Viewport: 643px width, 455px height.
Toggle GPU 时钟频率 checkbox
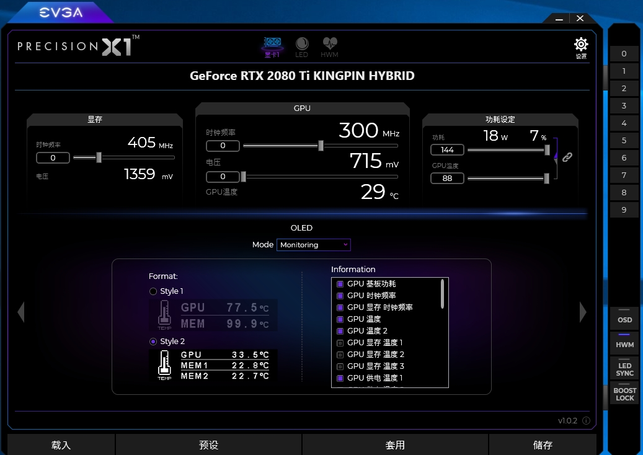(x=340, y=296)
